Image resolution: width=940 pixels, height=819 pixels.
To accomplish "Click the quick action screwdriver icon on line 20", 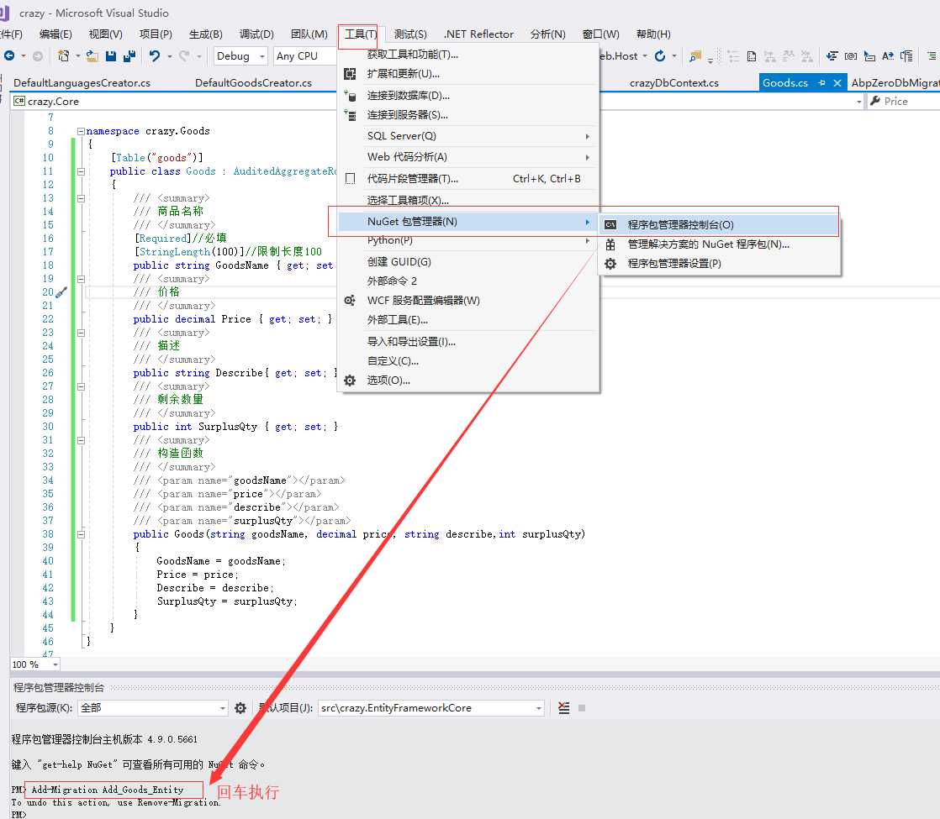I will click(x=61, y=292).
